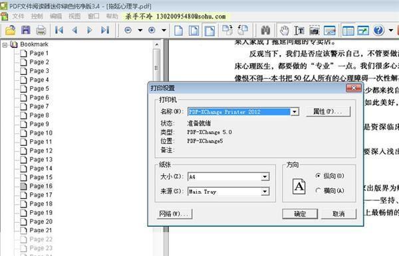Open the paper source Main Tray dropdown
399x256 pixels.
(265, 191)
